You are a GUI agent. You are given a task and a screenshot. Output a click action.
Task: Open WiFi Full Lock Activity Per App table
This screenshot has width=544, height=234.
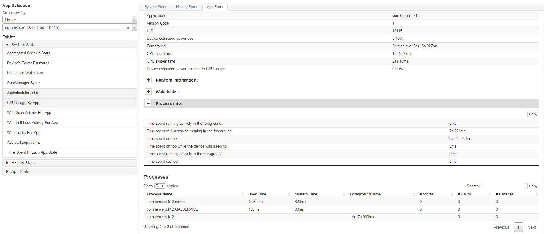[x=70, y=123]
